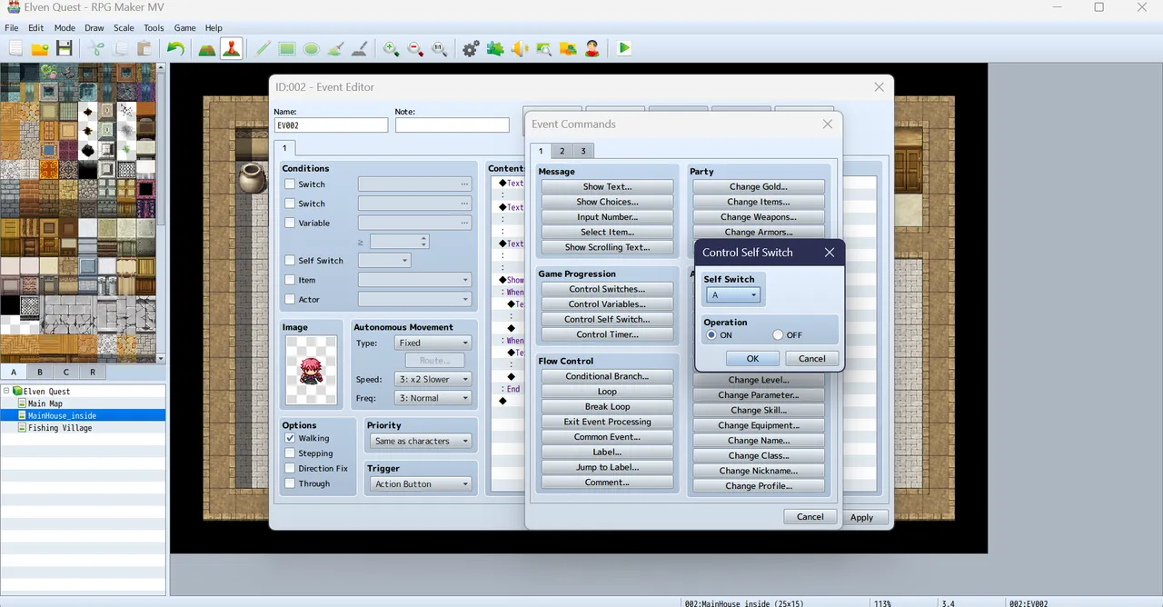1163x607 pixels.
Task: Undo with the green arrow icon
Action: (x=176, y=49)
